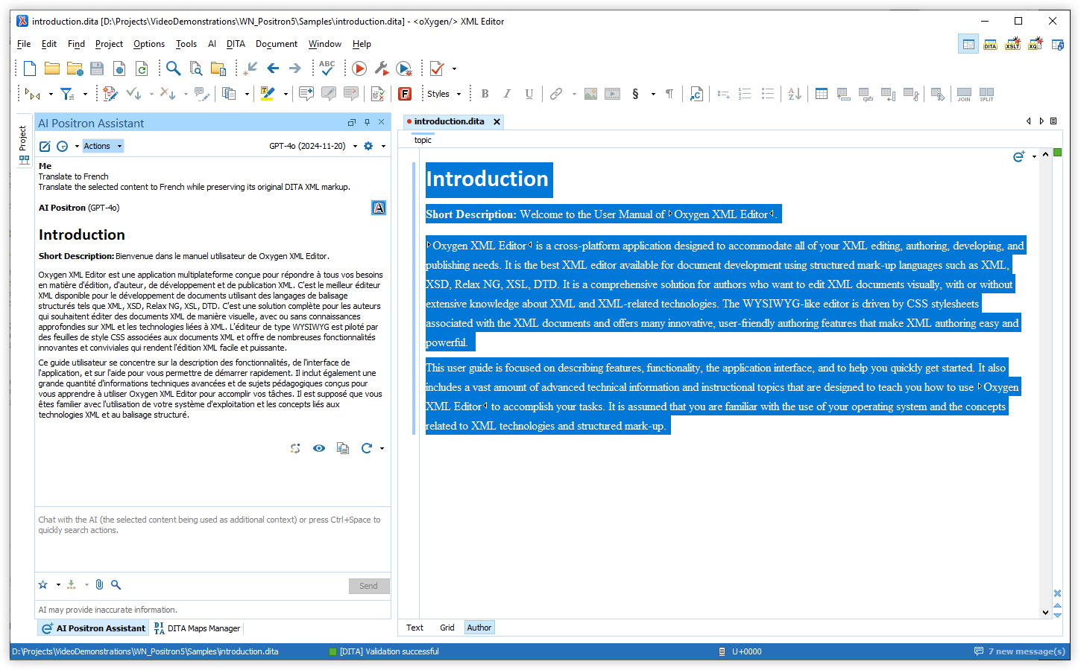Image resolution: width=1081 pixels, height=670 pixels.
Task: Click the JOIN cells icon
Action: pyautogui.click(x=964, y=94)
